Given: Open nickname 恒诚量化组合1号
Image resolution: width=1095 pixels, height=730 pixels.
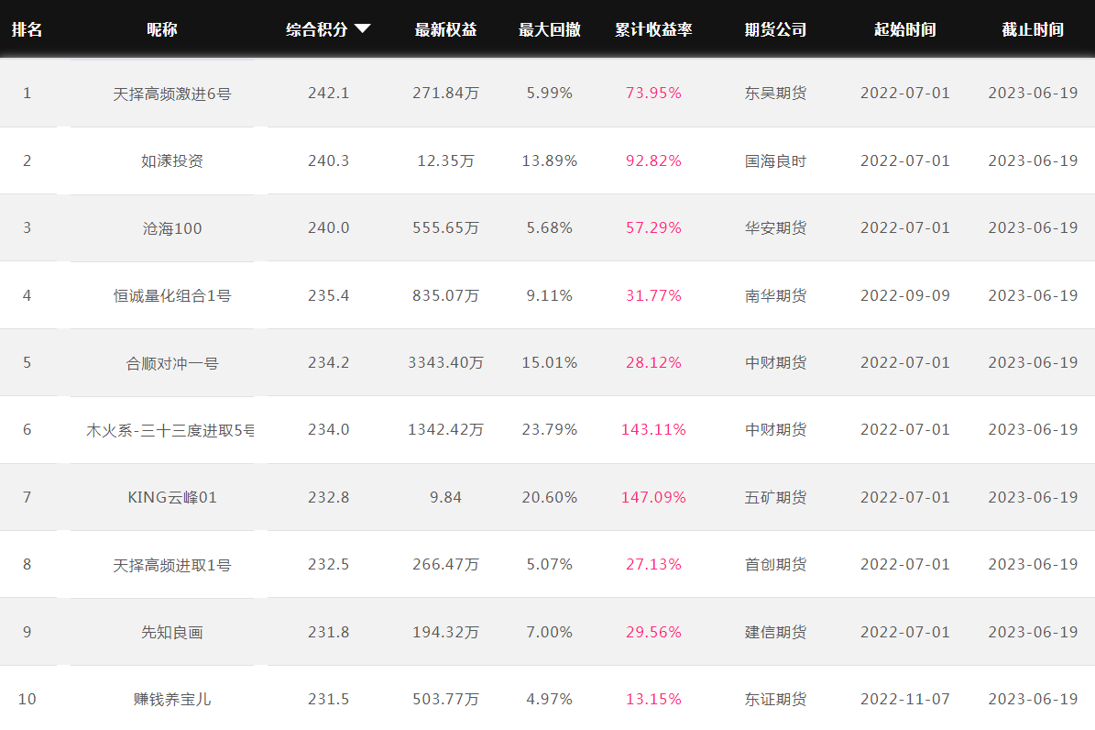Looking at the screenshot, I should click(x=171, y=296).
